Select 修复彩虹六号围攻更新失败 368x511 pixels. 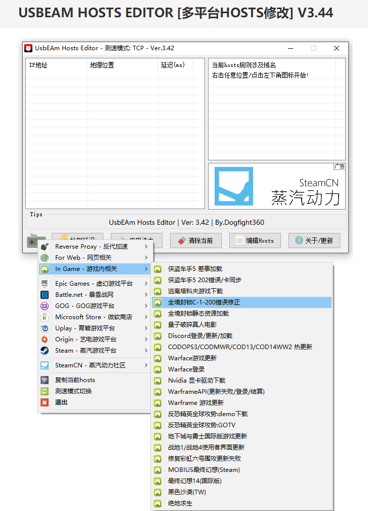(242, 459)
